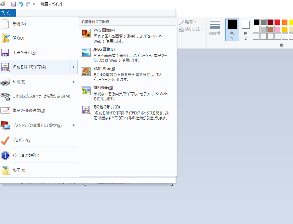Pick the black color swatch

(x=256, y=22)
